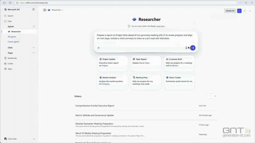Send the prompt with arrow button
The image size is (255, 143).
pyautogui.click(x=193, y=48)
